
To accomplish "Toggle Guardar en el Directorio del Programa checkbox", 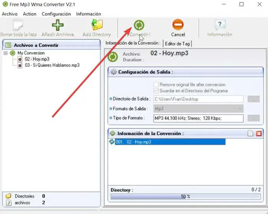I will click(x=156, y=91).
